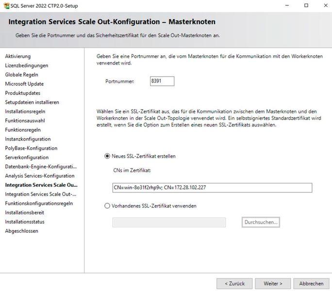Click the Microsoft Update step

(x=24, y=84)
